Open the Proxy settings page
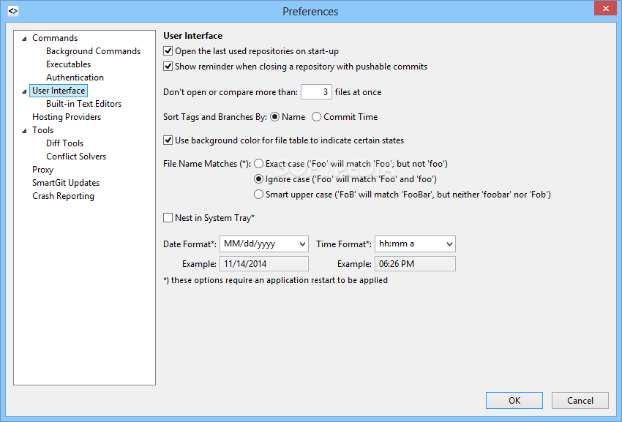 coord(42,170)
